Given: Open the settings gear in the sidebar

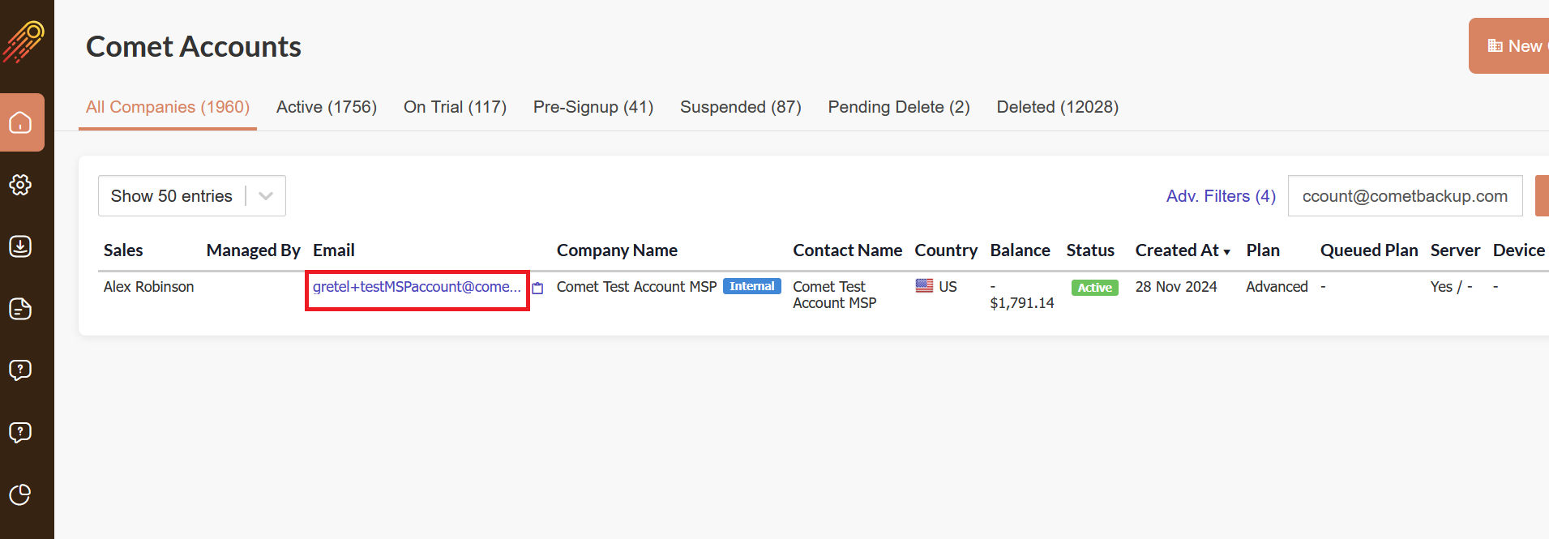Looking at the screenshot, I should tap(20, 185).
